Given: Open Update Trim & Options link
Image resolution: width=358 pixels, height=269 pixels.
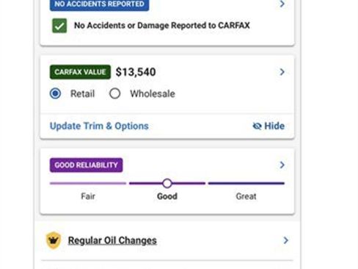Looking at the screenshot, I should (x=99, y=126).
